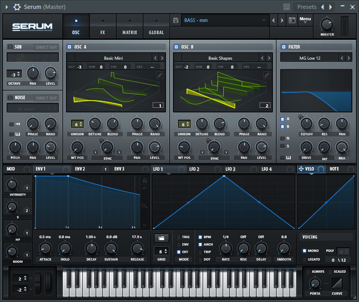This screenshot has width=359, height=302.
Task: Click OSC A sync right arrow
Action: 119,152
